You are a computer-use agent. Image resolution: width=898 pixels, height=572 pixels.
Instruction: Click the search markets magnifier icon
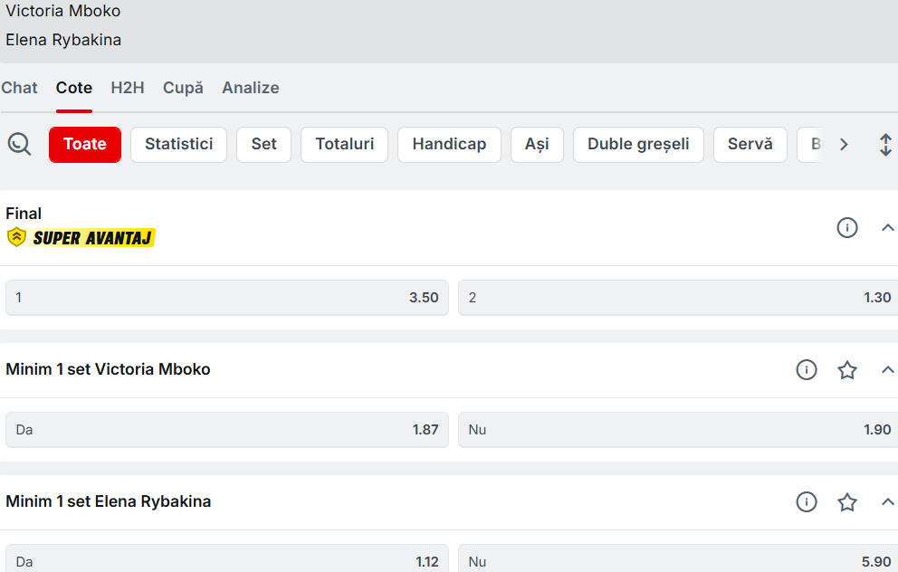click(19, 144)
